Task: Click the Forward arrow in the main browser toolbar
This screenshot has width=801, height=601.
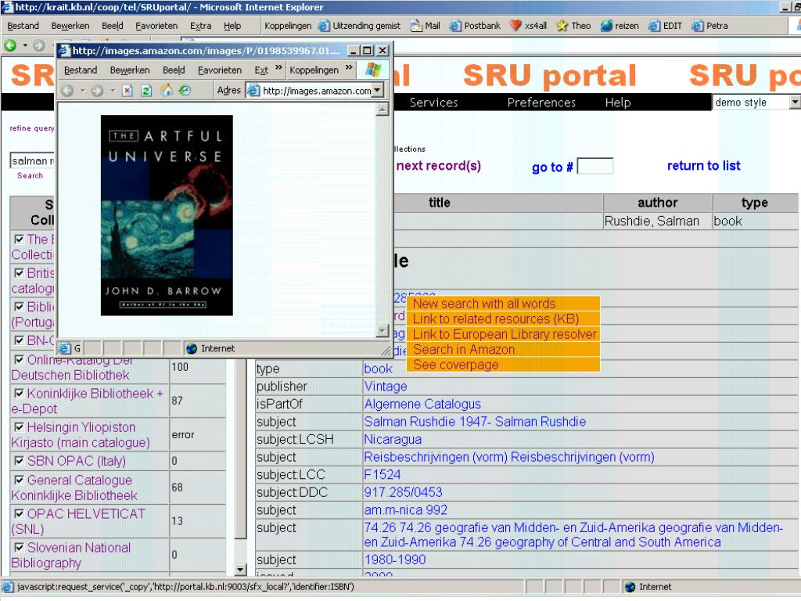Action: pyautogui.click(x=39, y=45)
